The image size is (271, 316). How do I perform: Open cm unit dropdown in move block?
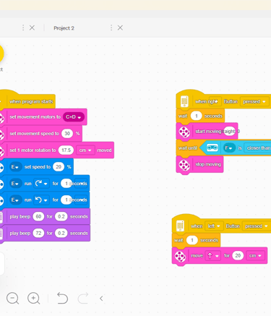(x=255, y=256)
